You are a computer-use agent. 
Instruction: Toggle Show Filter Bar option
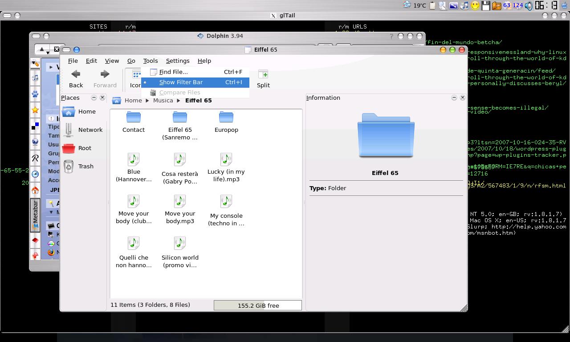tap(195, 82)
